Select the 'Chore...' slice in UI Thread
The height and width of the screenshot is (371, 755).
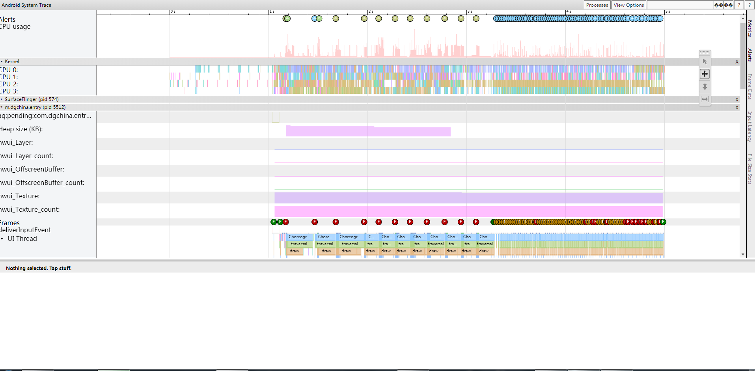pos(325,237)
